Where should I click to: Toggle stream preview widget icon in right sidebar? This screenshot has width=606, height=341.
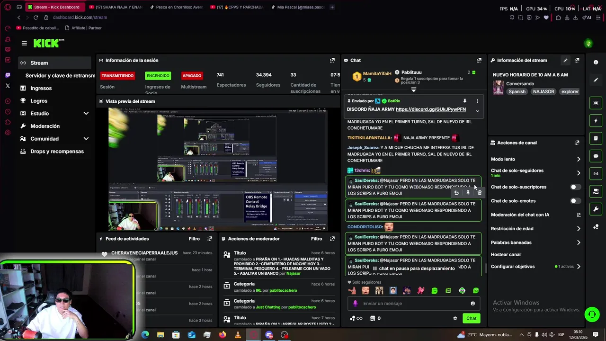click(x=596, y=103)
